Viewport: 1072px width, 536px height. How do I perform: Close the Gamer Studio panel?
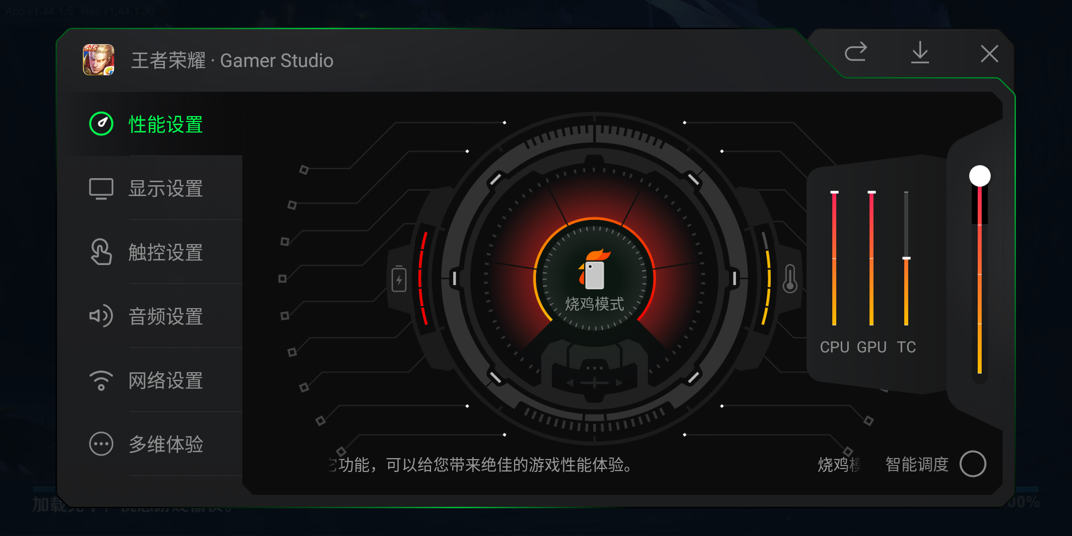[x=989, y=54]
